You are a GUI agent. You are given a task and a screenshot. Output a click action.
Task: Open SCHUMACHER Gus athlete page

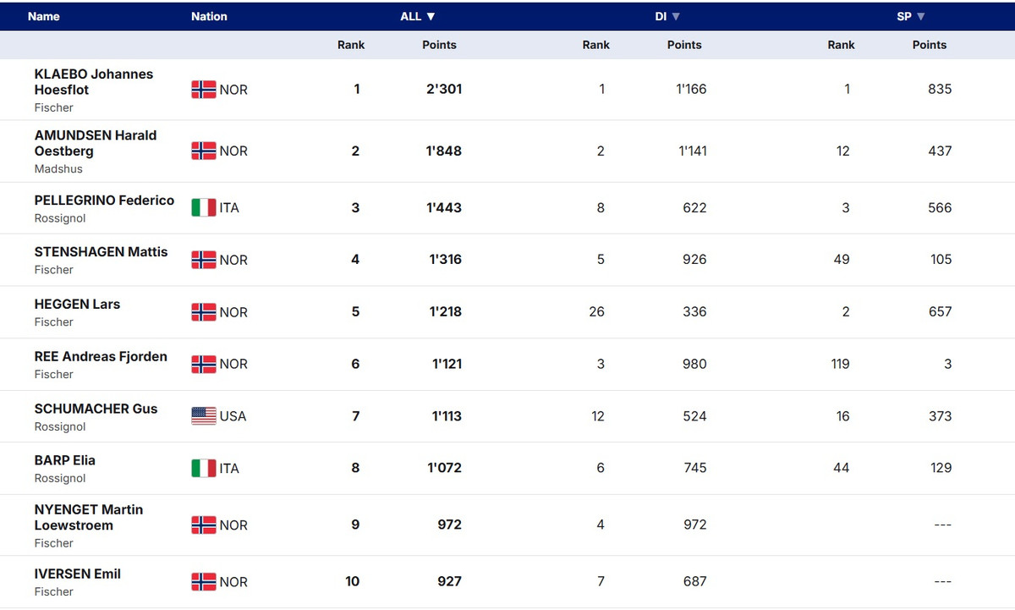click(x=96, y=409)
